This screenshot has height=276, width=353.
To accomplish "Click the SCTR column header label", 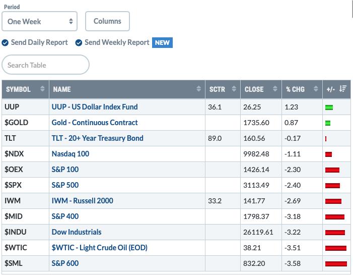I will point(217,89).
